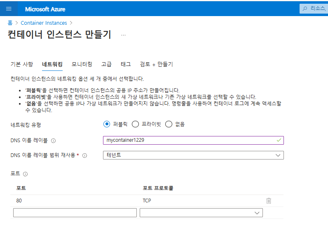Click the 네트워킹 유형 label
The height and width of the screenshot is (244, 328).
[26, 125]
